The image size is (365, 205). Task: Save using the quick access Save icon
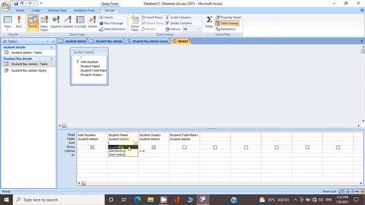16,3
